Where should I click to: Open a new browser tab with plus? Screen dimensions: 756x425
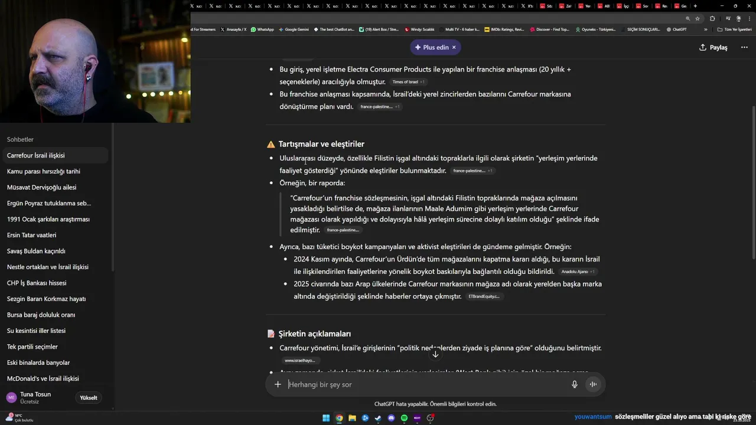pos(695,6)
